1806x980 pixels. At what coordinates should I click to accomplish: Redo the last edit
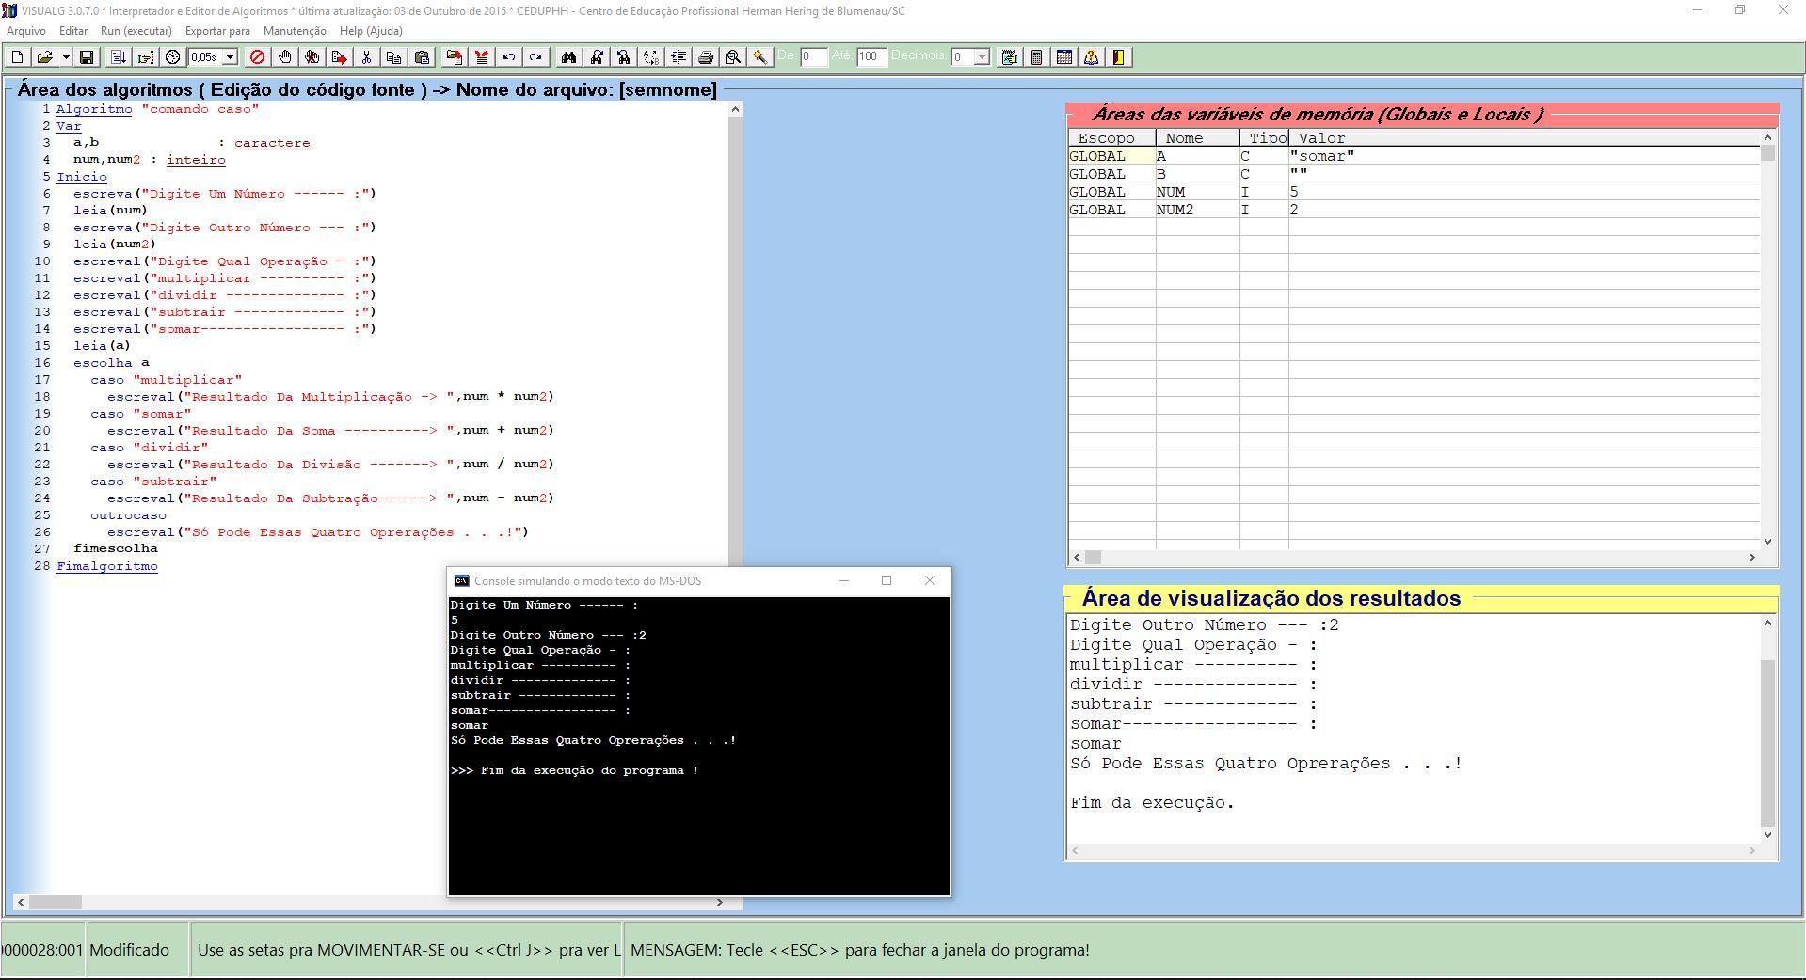point(535,57)
